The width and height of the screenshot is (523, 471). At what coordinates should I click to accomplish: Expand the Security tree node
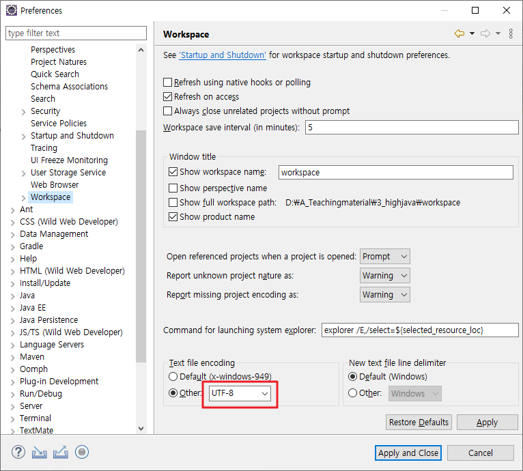click(23, 112)
